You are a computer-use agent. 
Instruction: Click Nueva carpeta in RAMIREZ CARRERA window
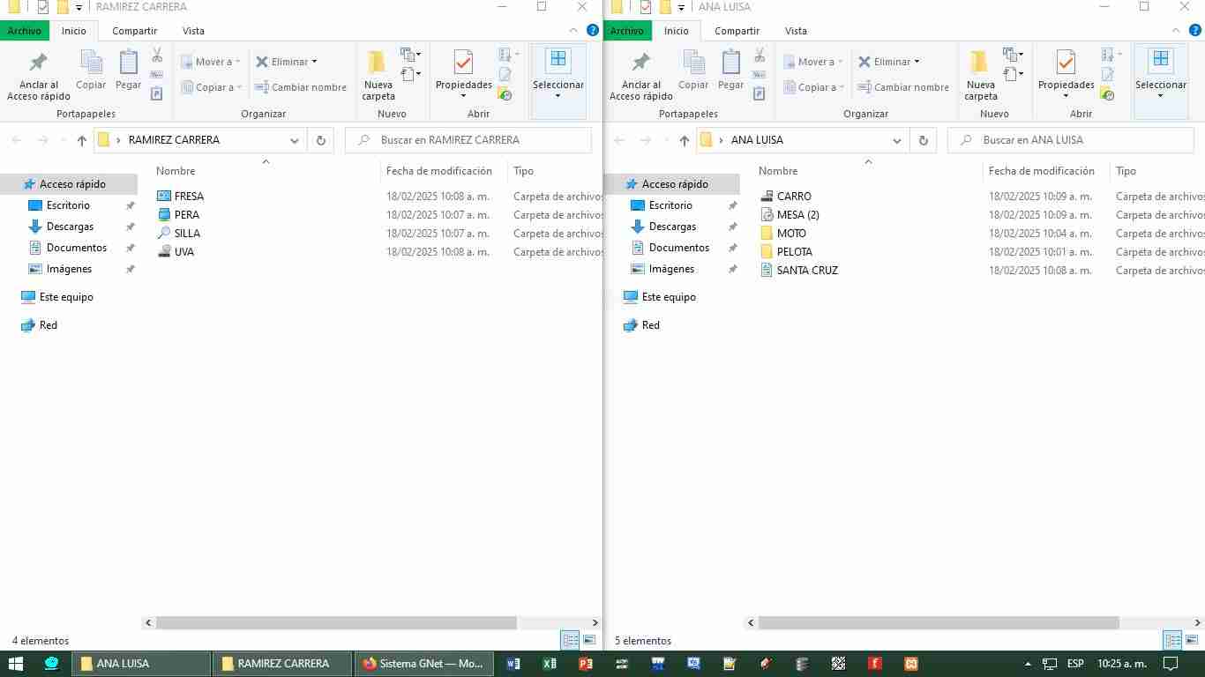(x=378, y=76)
